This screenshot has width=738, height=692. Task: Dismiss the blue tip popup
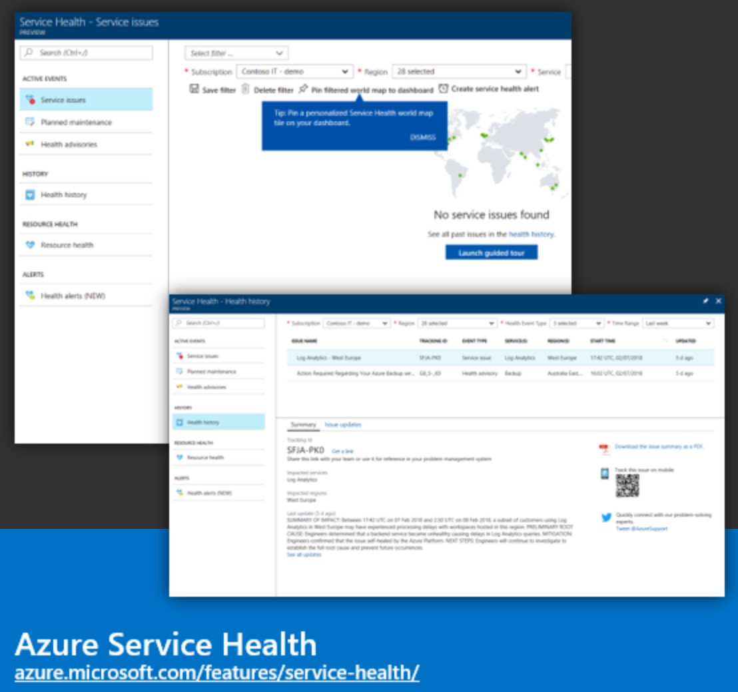tap(422, 137)
